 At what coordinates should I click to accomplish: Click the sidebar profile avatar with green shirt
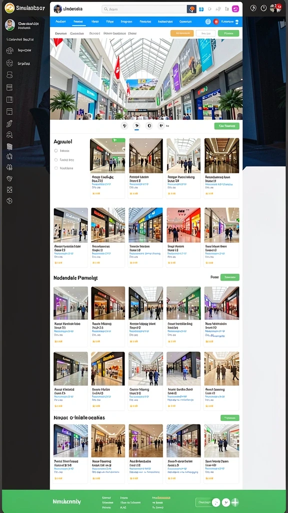click(x=10, y=25)
